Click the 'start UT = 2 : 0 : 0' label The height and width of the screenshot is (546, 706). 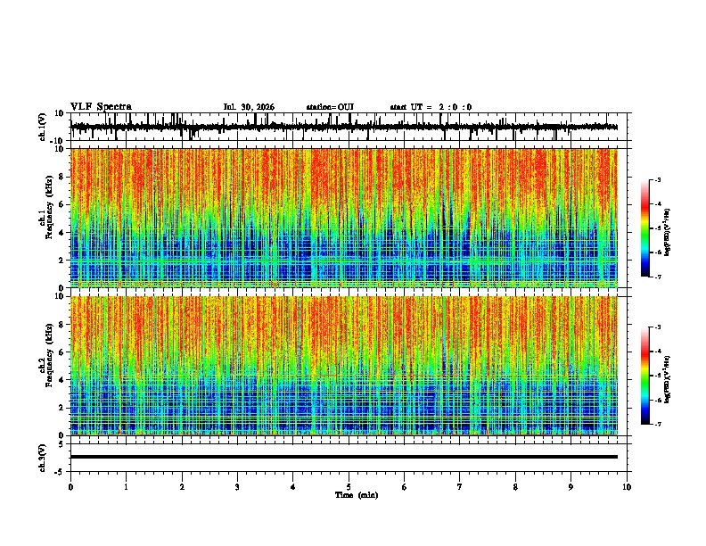pyautogui.click(x=431, y=107)
